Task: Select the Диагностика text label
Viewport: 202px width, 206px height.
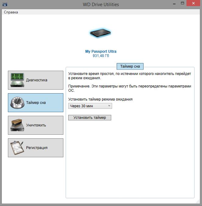Action: pyautogui.click(x=37, y=80)
